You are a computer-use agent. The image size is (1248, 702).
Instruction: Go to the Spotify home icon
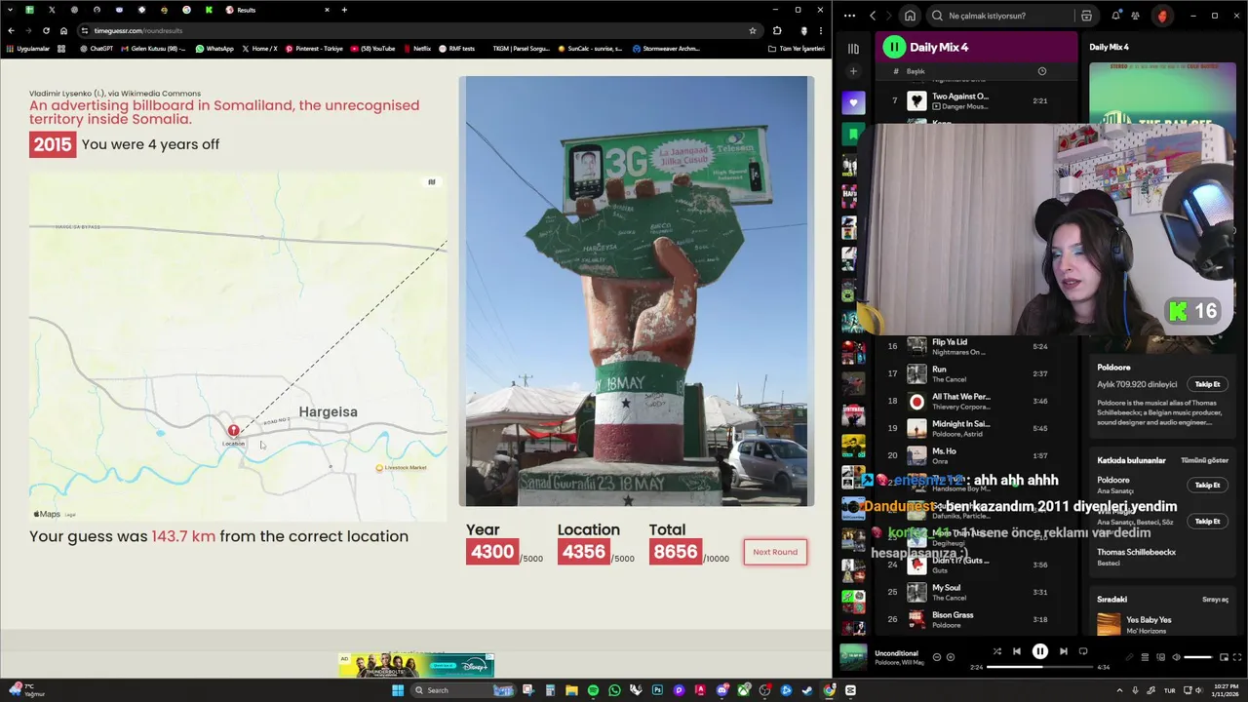click(910, 16)
